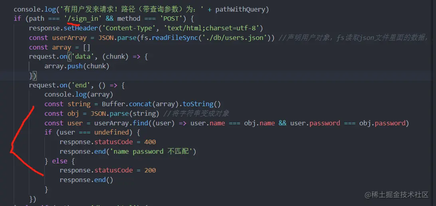Click the 'POST' string literal
This screenshot has height=206, width=436.
[172, 19]
